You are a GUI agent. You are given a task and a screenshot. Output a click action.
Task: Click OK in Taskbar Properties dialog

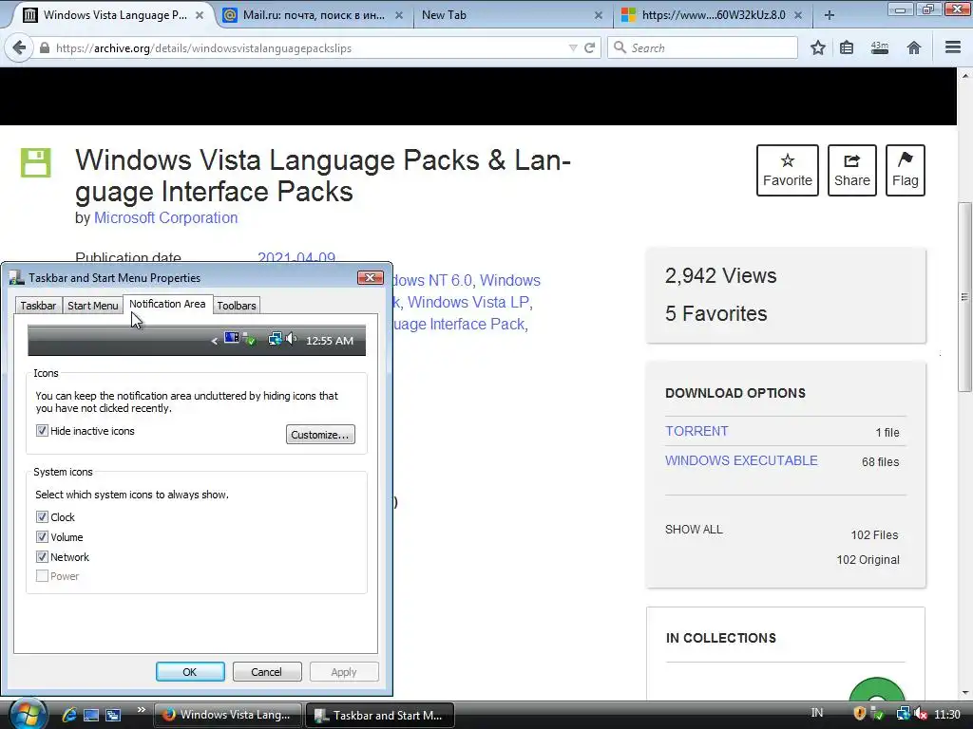click(x=190, y=672)
